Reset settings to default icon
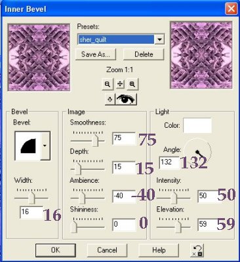 pos(197,250)
